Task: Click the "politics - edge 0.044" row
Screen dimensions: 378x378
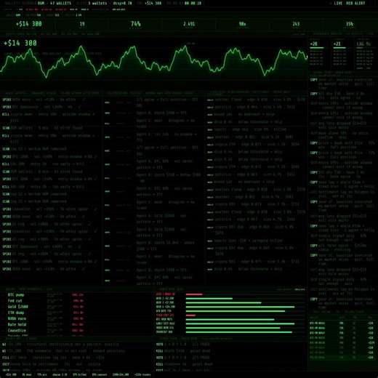Action: [256, 107]
